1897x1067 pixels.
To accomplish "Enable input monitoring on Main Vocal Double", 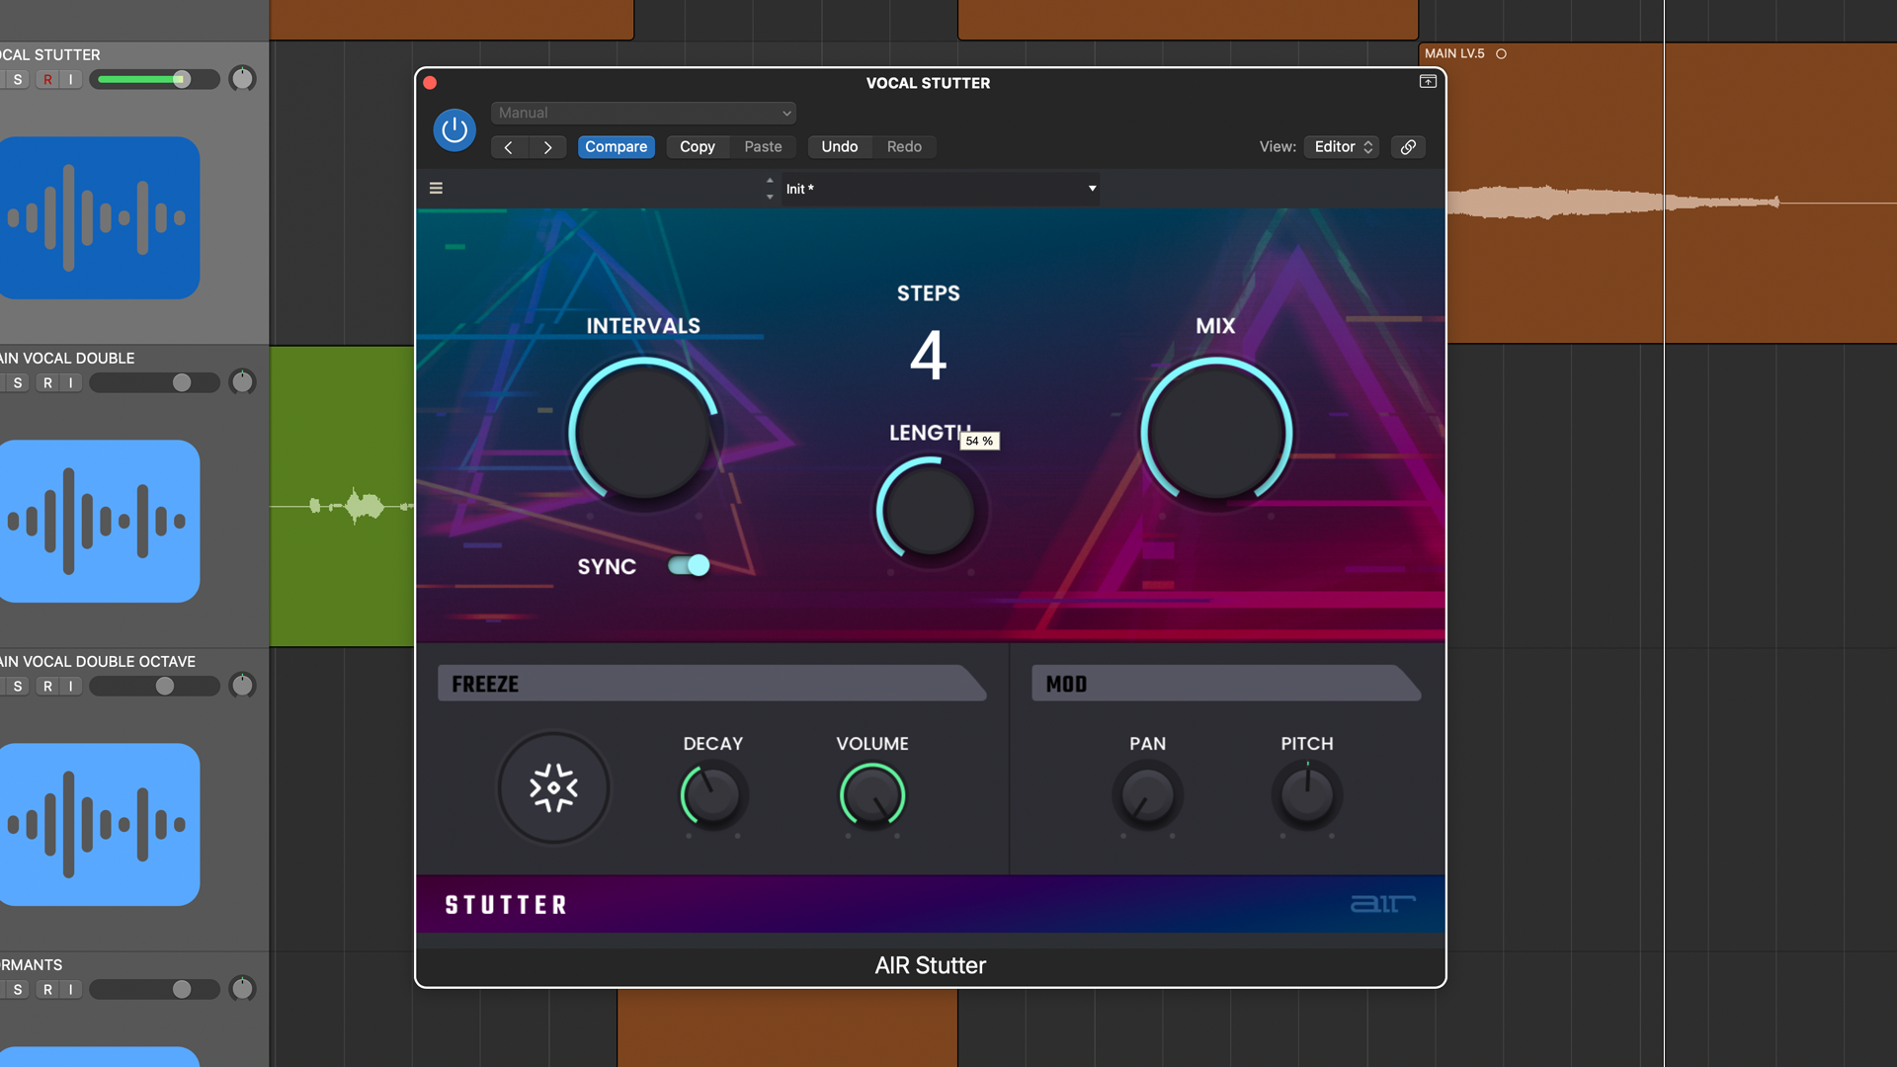I will tap(71, 383).
